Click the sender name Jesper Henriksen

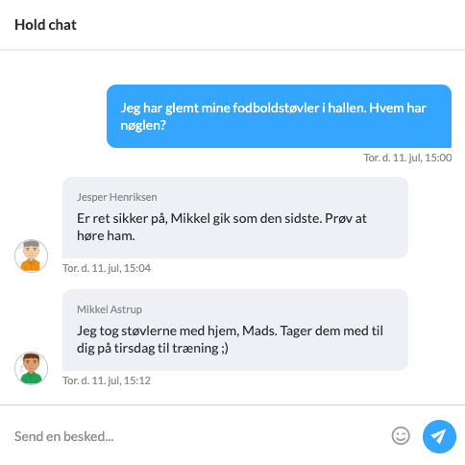point(117,197)
